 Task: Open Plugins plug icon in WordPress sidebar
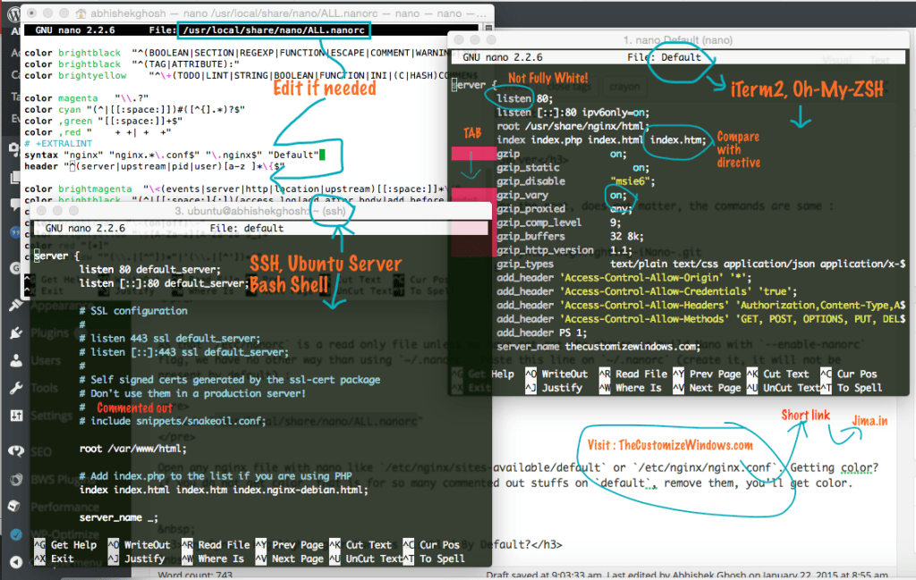[16, 333]
